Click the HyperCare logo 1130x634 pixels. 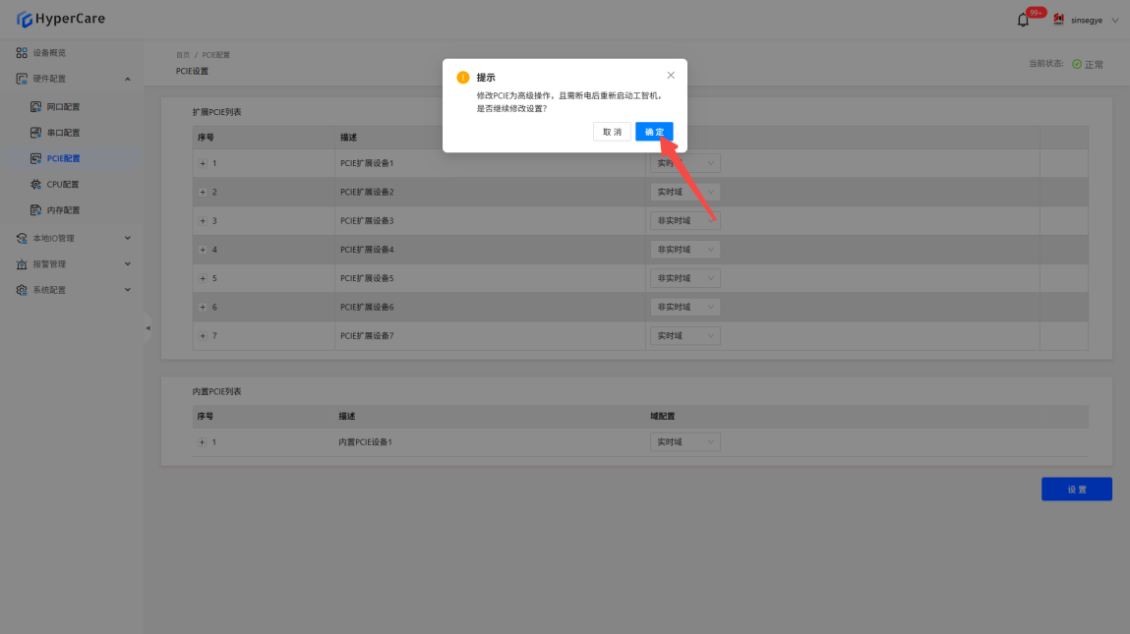(x=61, y=19)
